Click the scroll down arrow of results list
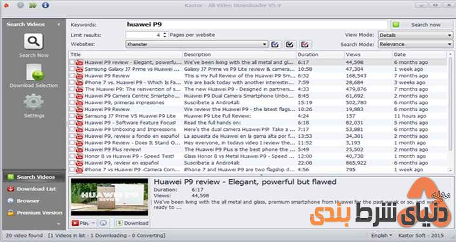The image size is (456, 242). (x=450, y=170)
